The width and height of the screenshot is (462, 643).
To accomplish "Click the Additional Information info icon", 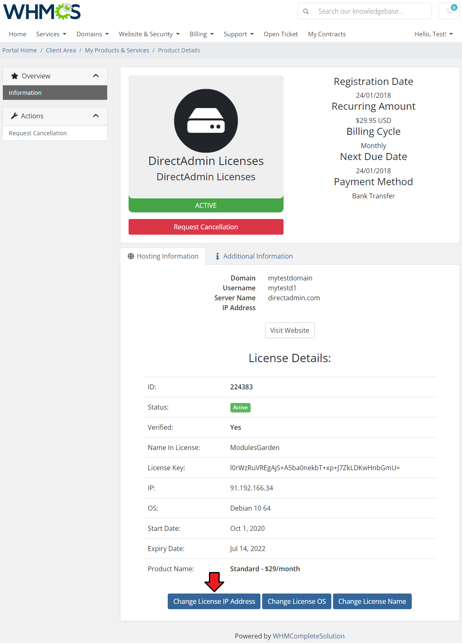I will pos(217,256).
